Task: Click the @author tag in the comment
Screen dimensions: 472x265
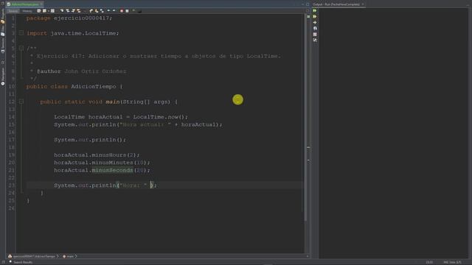Action: pyautogui.click(x=49, y=71)
